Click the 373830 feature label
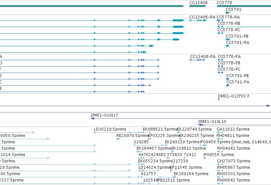The height and width of the screenshot is (185, 271). (x=175, y=155)
